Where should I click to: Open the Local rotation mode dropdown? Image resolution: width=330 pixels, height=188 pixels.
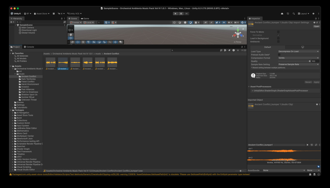89,22
